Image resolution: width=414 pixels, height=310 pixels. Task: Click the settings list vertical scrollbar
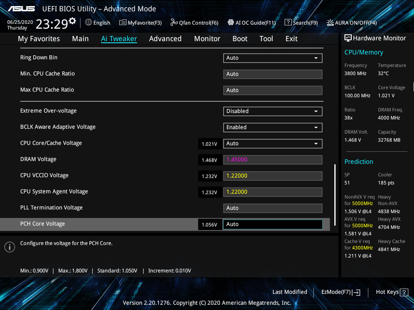point(335,195)
